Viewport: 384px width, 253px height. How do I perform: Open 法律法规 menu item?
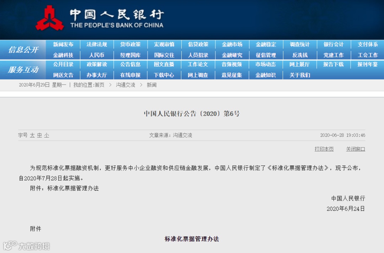coord(97,44)
